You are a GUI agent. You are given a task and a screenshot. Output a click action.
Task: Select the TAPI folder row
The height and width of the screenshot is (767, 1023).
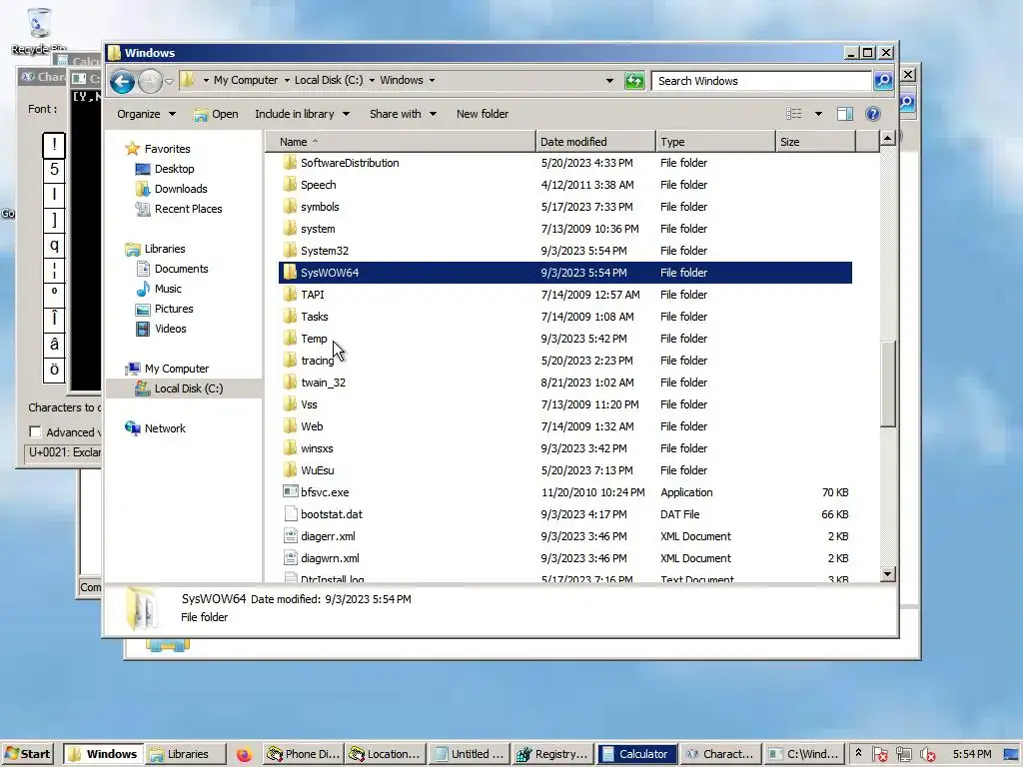pyautogui.click(x=565, y=295)
